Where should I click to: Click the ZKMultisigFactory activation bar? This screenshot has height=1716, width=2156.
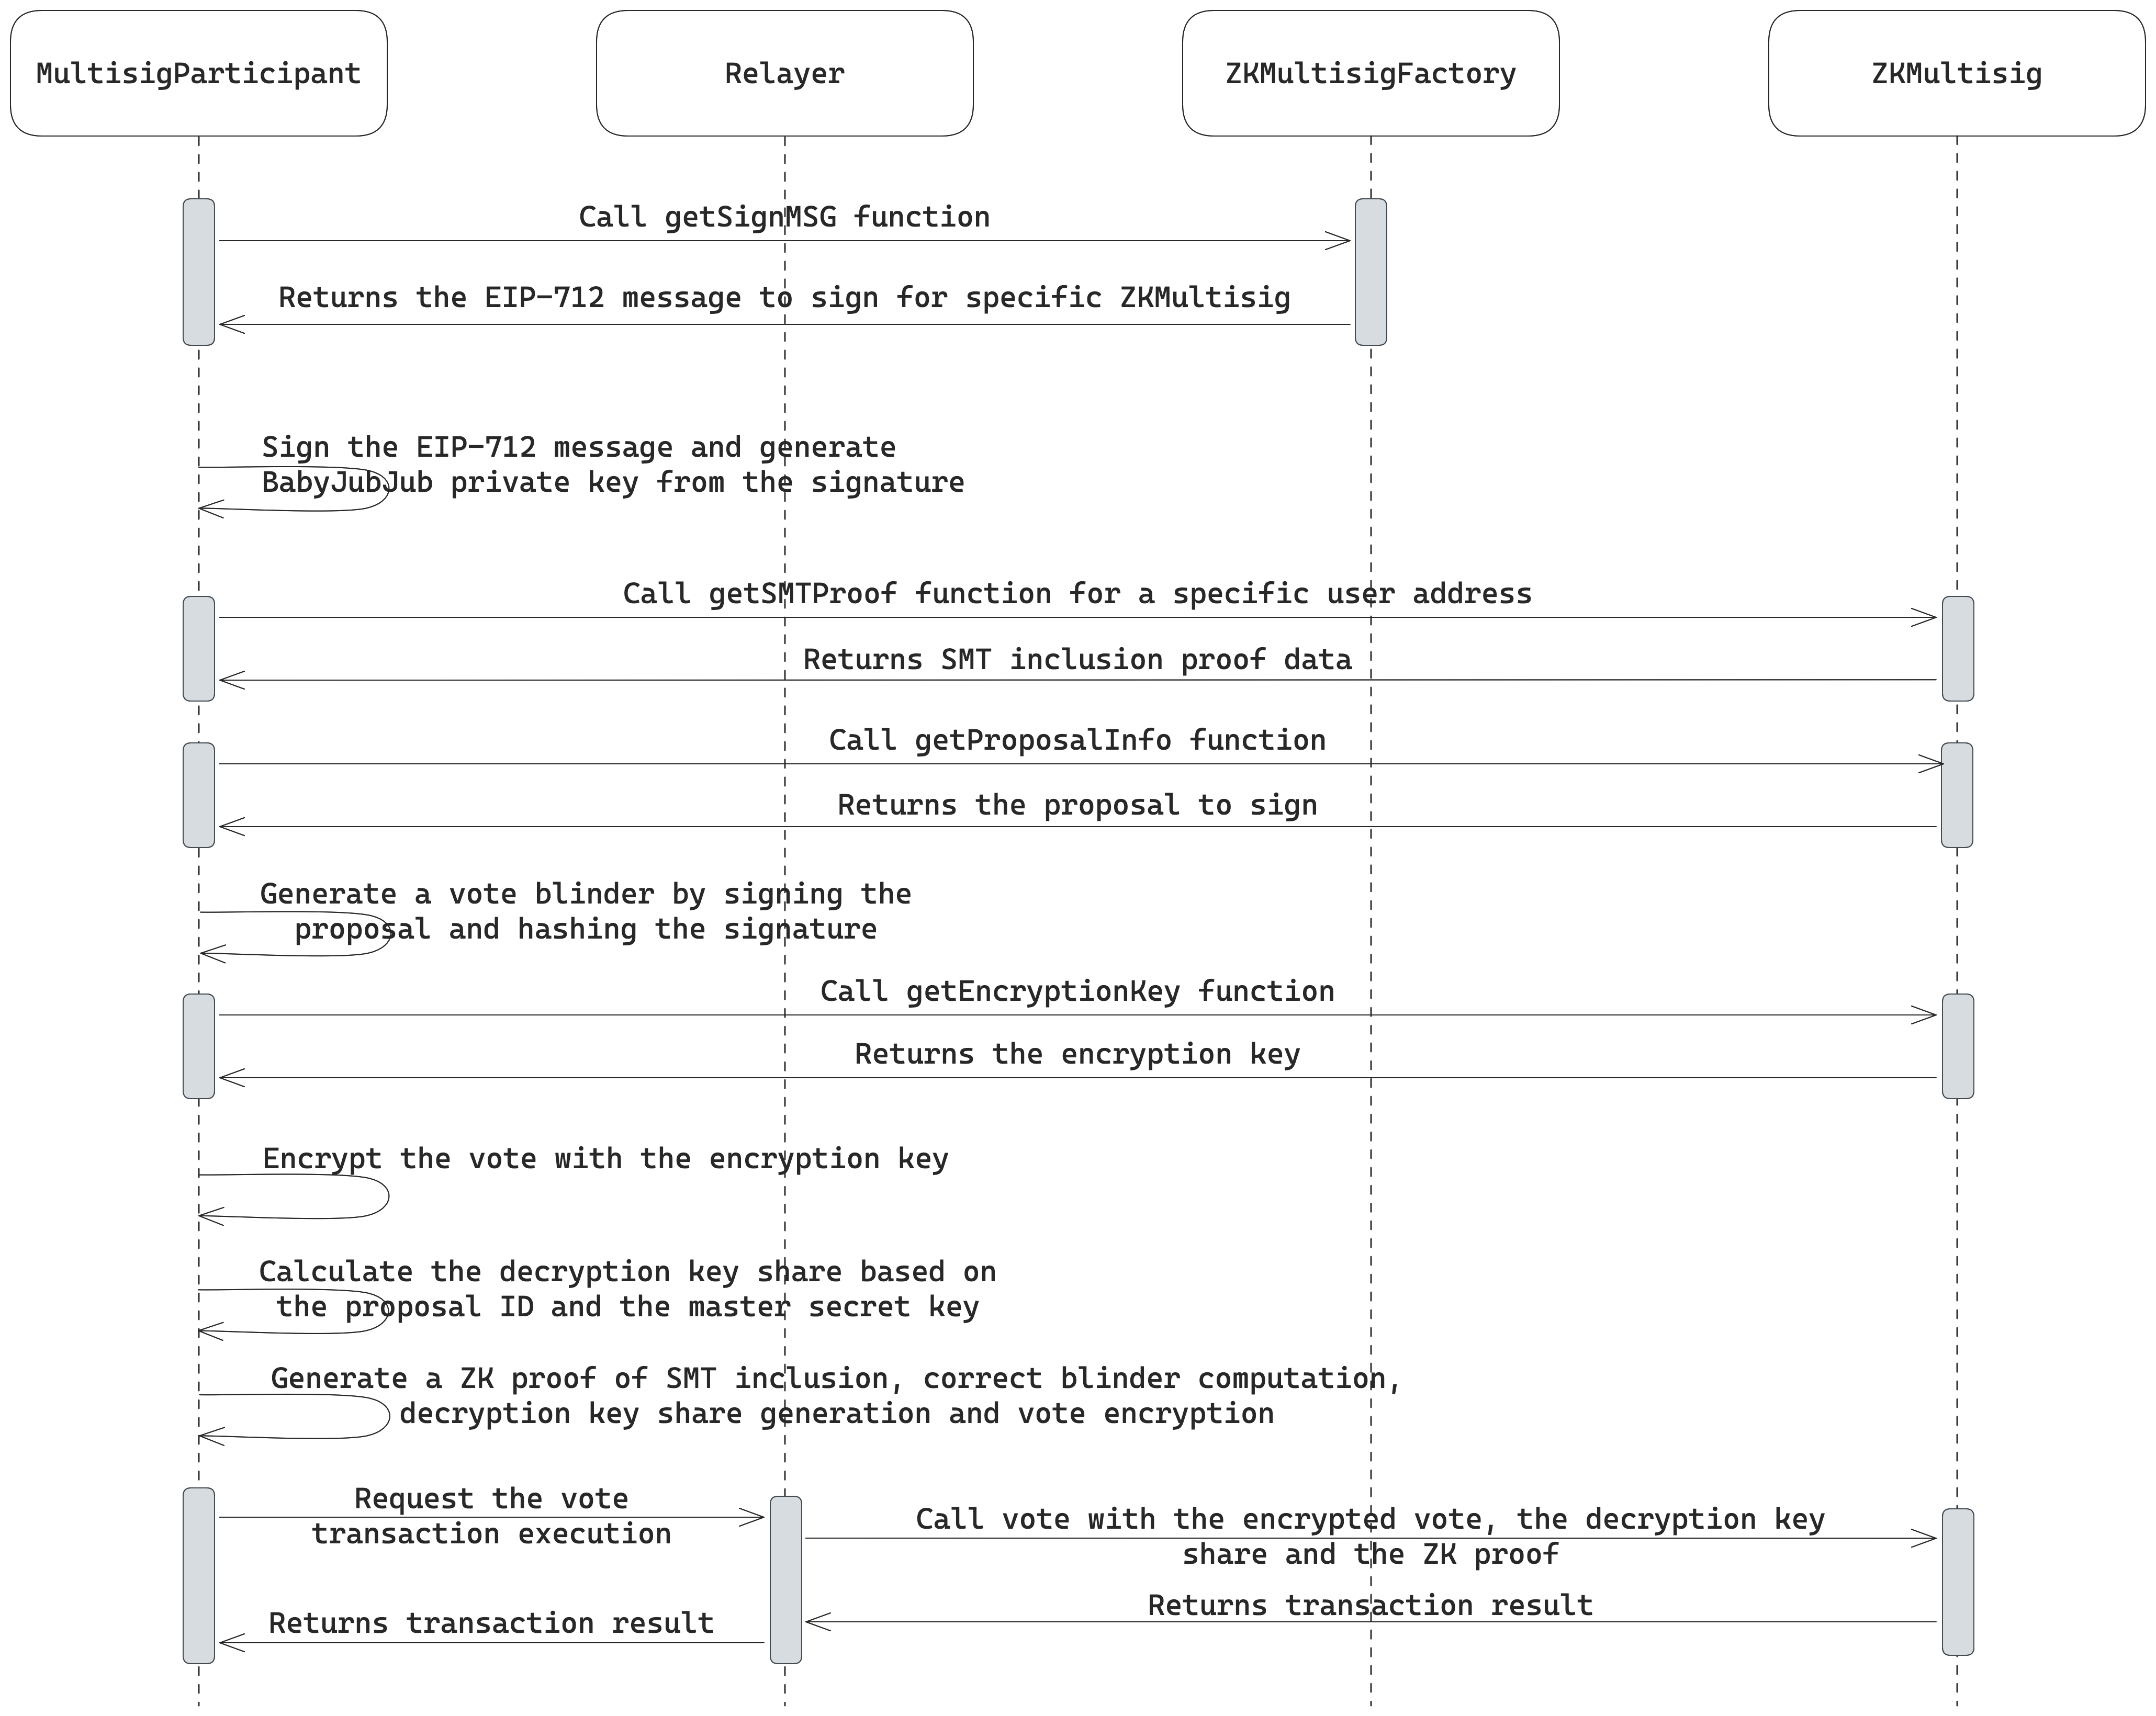pyautogui.click(x=1370, y=272)
